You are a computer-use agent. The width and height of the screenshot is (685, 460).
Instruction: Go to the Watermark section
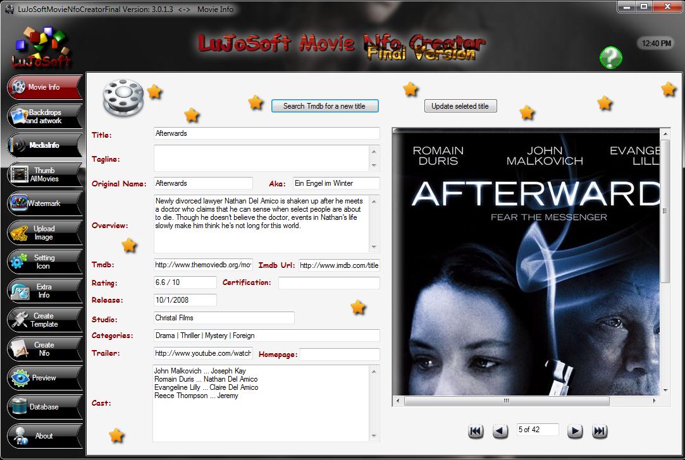tap(44, 203)
